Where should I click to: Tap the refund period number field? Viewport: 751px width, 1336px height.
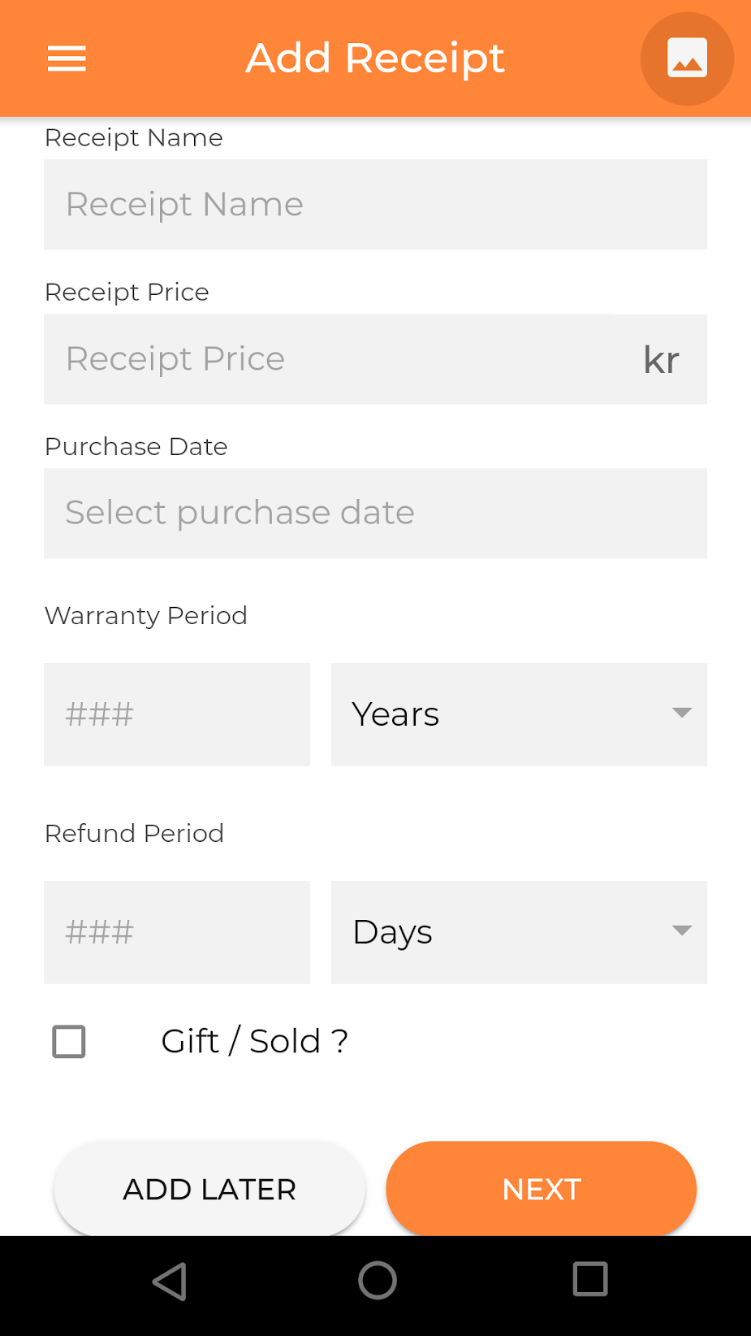pos(177,932)
